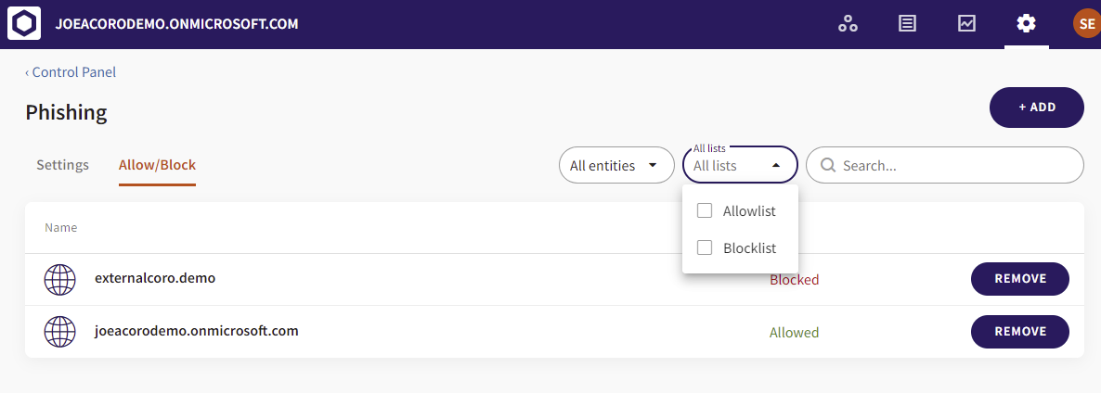Go back to Control Panel link
The height and width of the screenshot is (393, 1101).
[71, 72]
